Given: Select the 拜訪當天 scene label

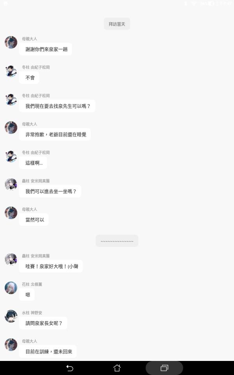Looking at the screenshot, I should point(117,24).
